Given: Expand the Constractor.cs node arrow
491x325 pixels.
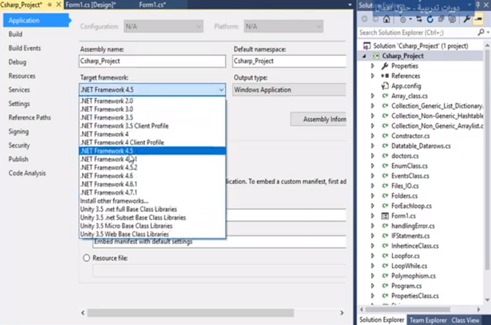Looking at the screenshot, I should pos(373,136).
